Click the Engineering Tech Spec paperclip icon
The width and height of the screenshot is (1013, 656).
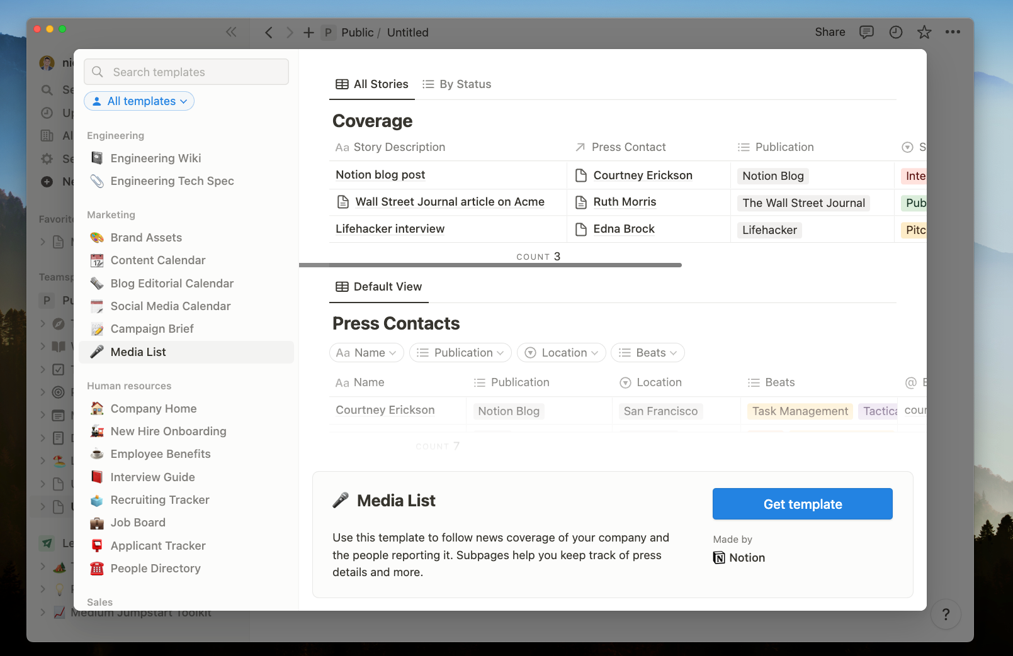(x=97, y=181)
